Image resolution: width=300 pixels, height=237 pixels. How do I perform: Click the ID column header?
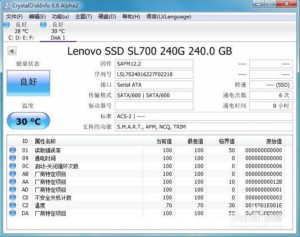tap(25, 141)
